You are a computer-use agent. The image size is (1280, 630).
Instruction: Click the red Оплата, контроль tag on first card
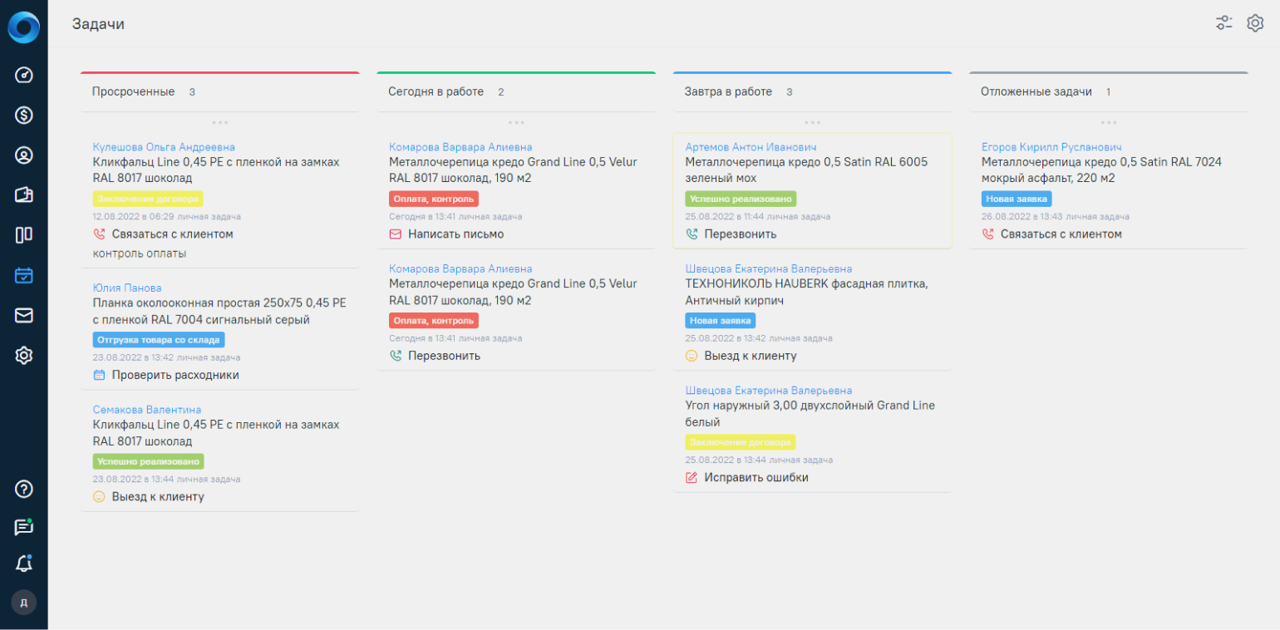433,199
